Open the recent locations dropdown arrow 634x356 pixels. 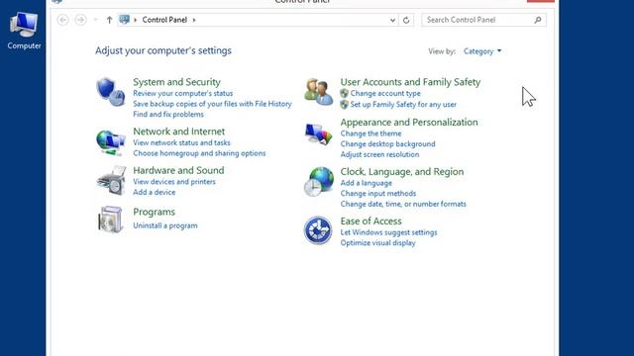pyautogui.click(x=95, y=20)
